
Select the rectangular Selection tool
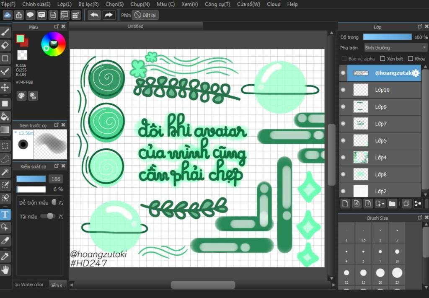pyautogui.click(x=5, y=146)
